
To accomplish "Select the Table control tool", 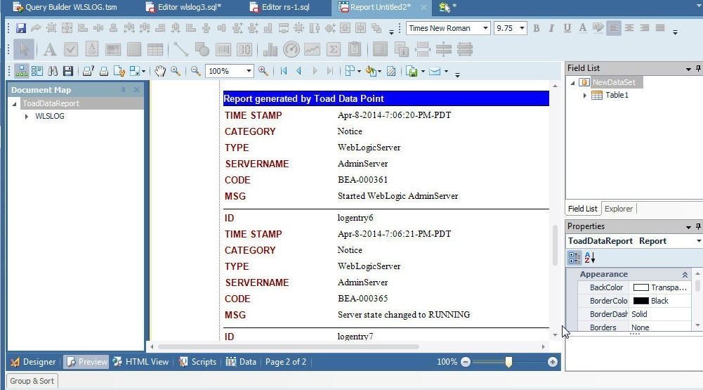I will [x=155, y=49].
